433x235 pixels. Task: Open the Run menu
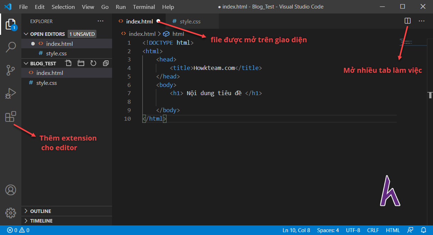[x=121, y=7]
